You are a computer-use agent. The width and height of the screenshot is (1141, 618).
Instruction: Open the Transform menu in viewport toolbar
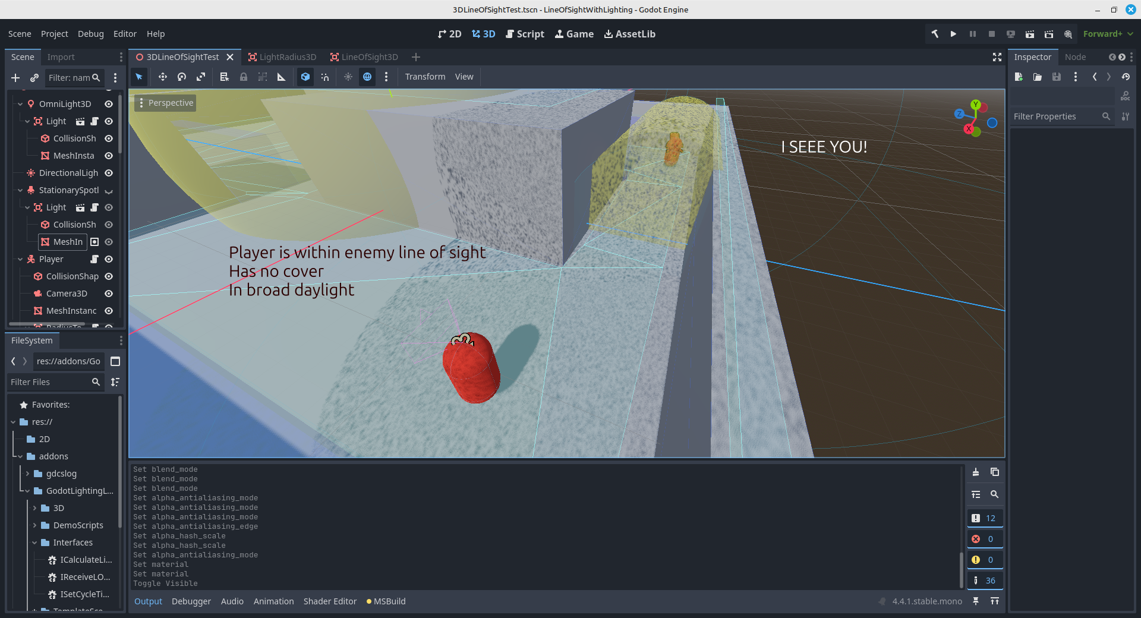pyautogui.click(x=425, y=77)
